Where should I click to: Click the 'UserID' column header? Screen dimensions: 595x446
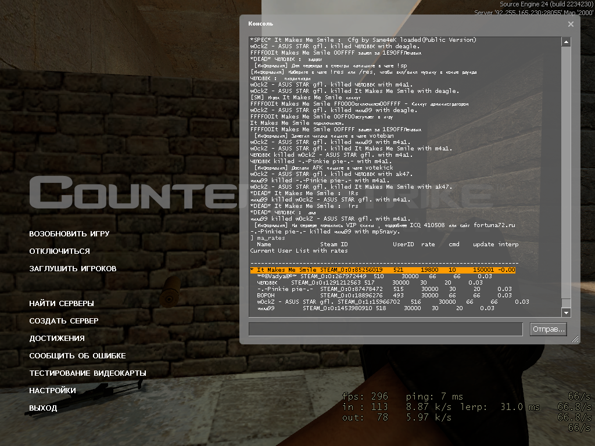[x=403, y=244]
